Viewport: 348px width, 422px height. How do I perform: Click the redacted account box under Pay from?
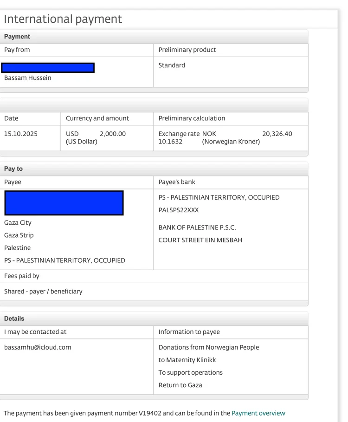[48, 68]
